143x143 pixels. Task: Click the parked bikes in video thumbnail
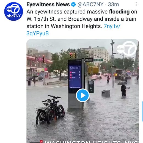(50, 109)
